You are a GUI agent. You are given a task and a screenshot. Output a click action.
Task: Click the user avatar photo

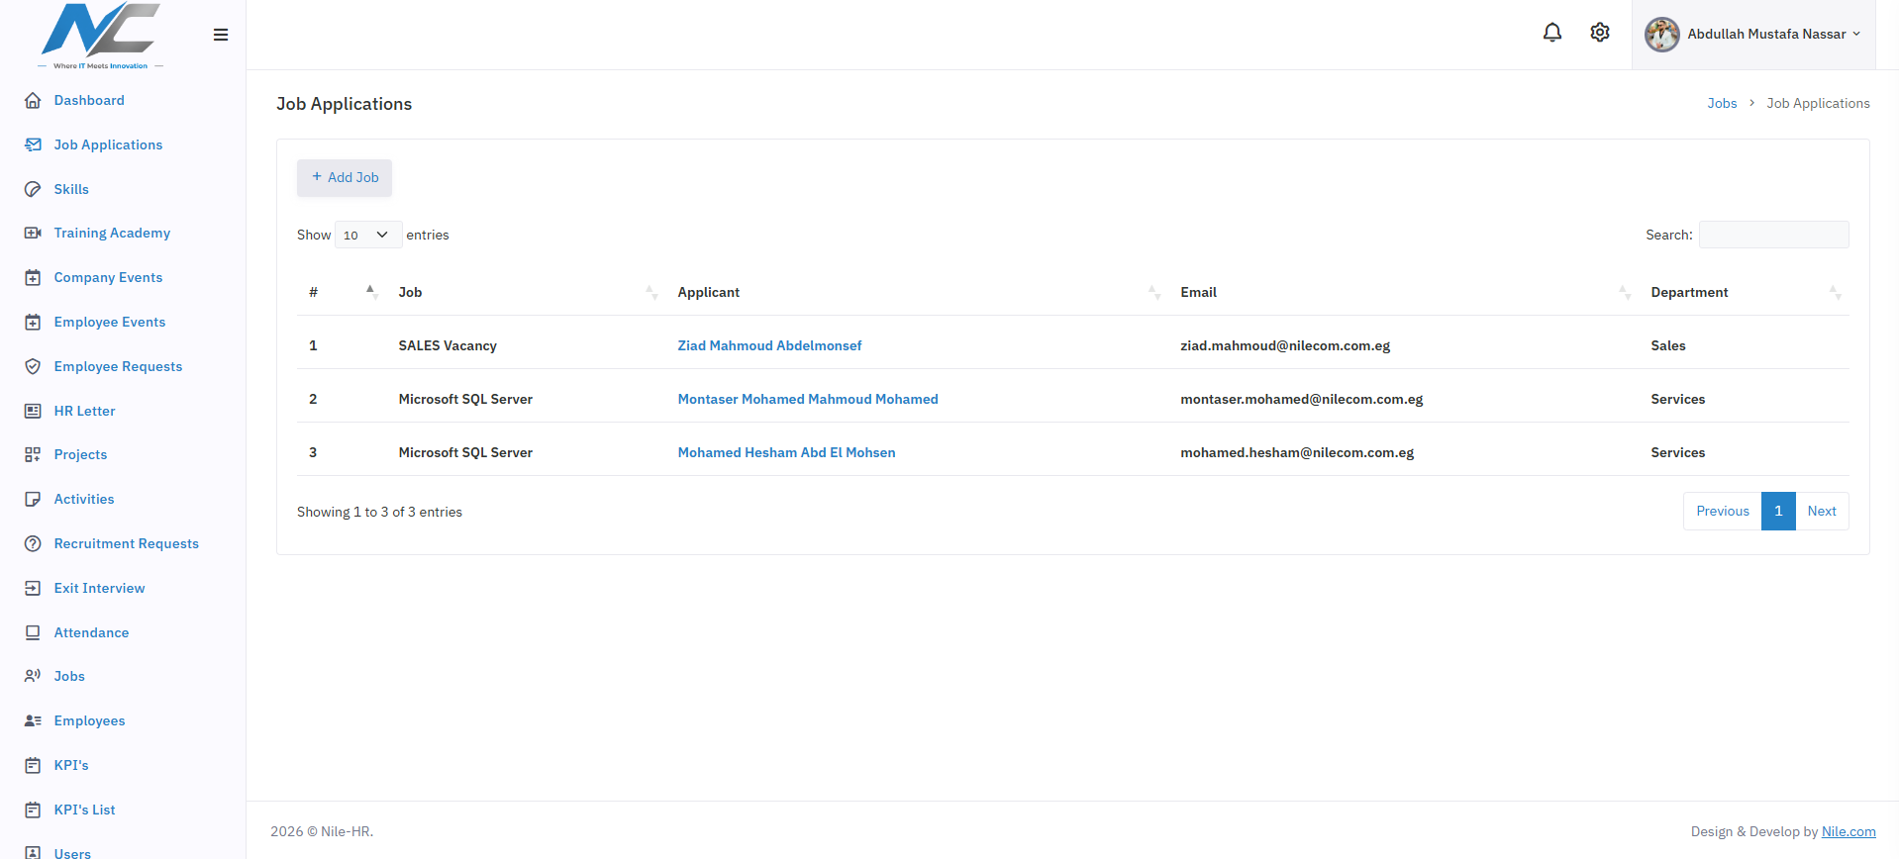point(1662,35)
